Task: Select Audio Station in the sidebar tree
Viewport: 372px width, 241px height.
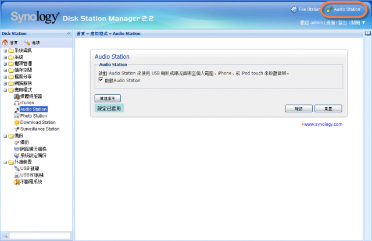Action: [34, 109]
